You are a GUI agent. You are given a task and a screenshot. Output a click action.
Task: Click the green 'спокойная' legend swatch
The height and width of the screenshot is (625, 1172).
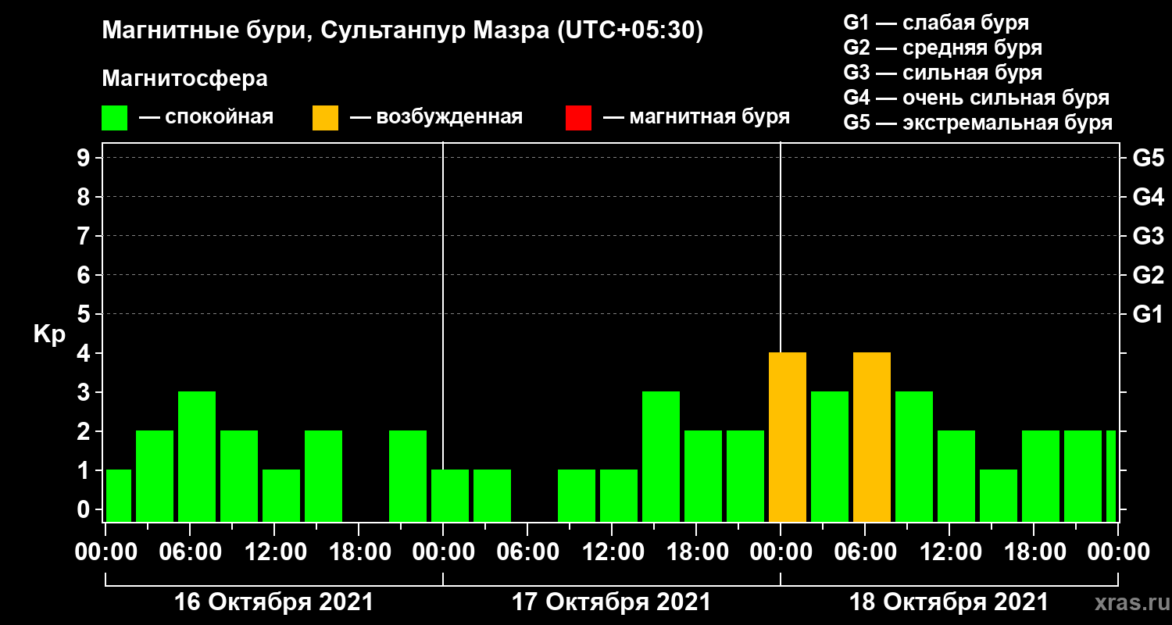point(114,118)
